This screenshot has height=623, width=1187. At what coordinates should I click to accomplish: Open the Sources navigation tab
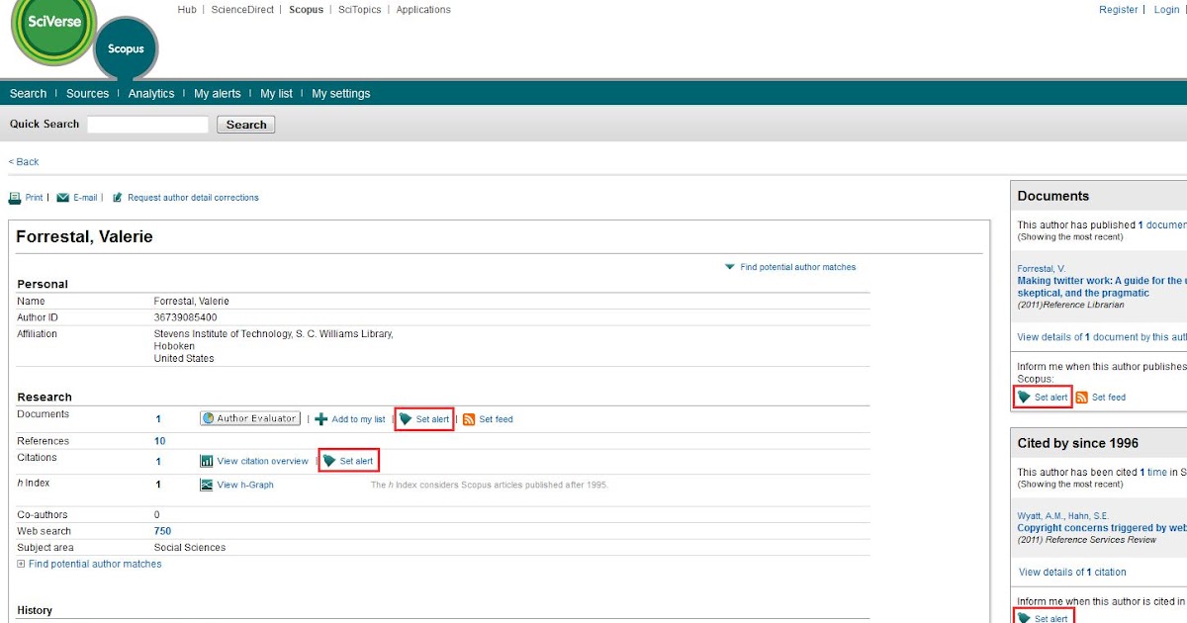click(87, 94)
